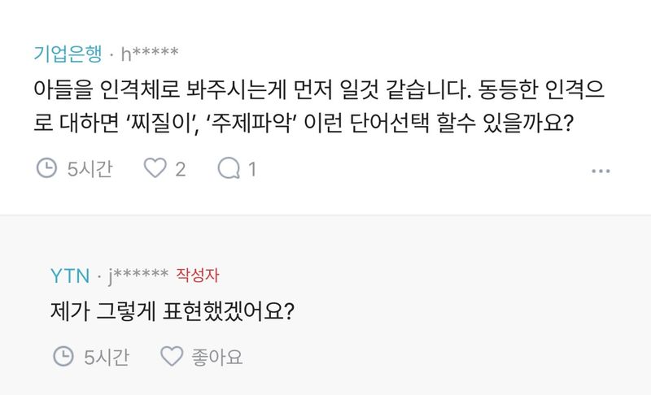This screenshot has height=395, width=651.
Task: Click the reply count 1
Action: pyautogui.click(x=252, y=168)
